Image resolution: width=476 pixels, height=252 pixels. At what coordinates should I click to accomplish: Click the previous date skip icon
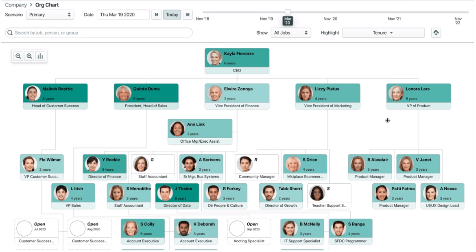(x=157, y=14)
